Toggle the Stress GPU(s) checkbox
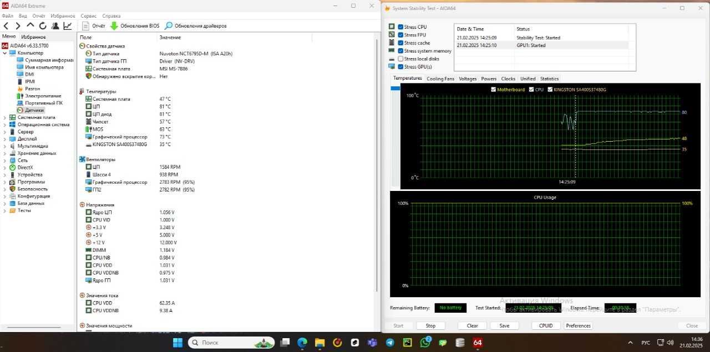Viewport: 710px width, 352px height. tap(400, 67)
